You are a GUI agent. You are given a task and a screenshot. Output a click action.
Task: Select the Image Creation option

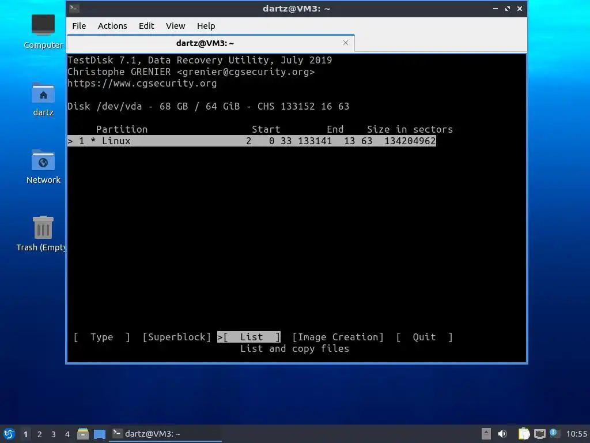pyautogui.click(x=338, y=337)
